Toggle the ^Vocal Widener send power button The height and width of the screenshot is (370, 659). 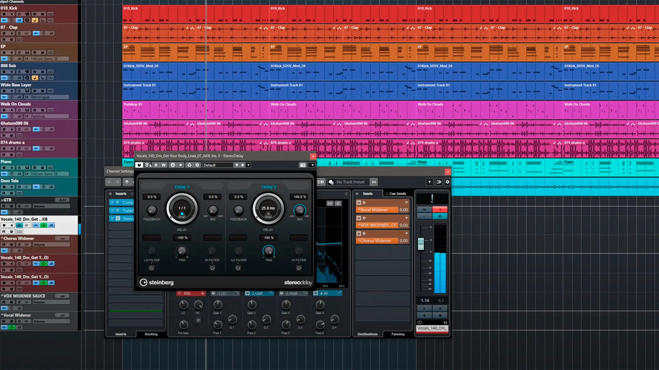click(359, 203)
